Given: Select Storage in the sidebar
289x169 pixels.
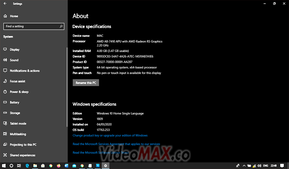Looking at the screenshot, I should click(15, 113).
